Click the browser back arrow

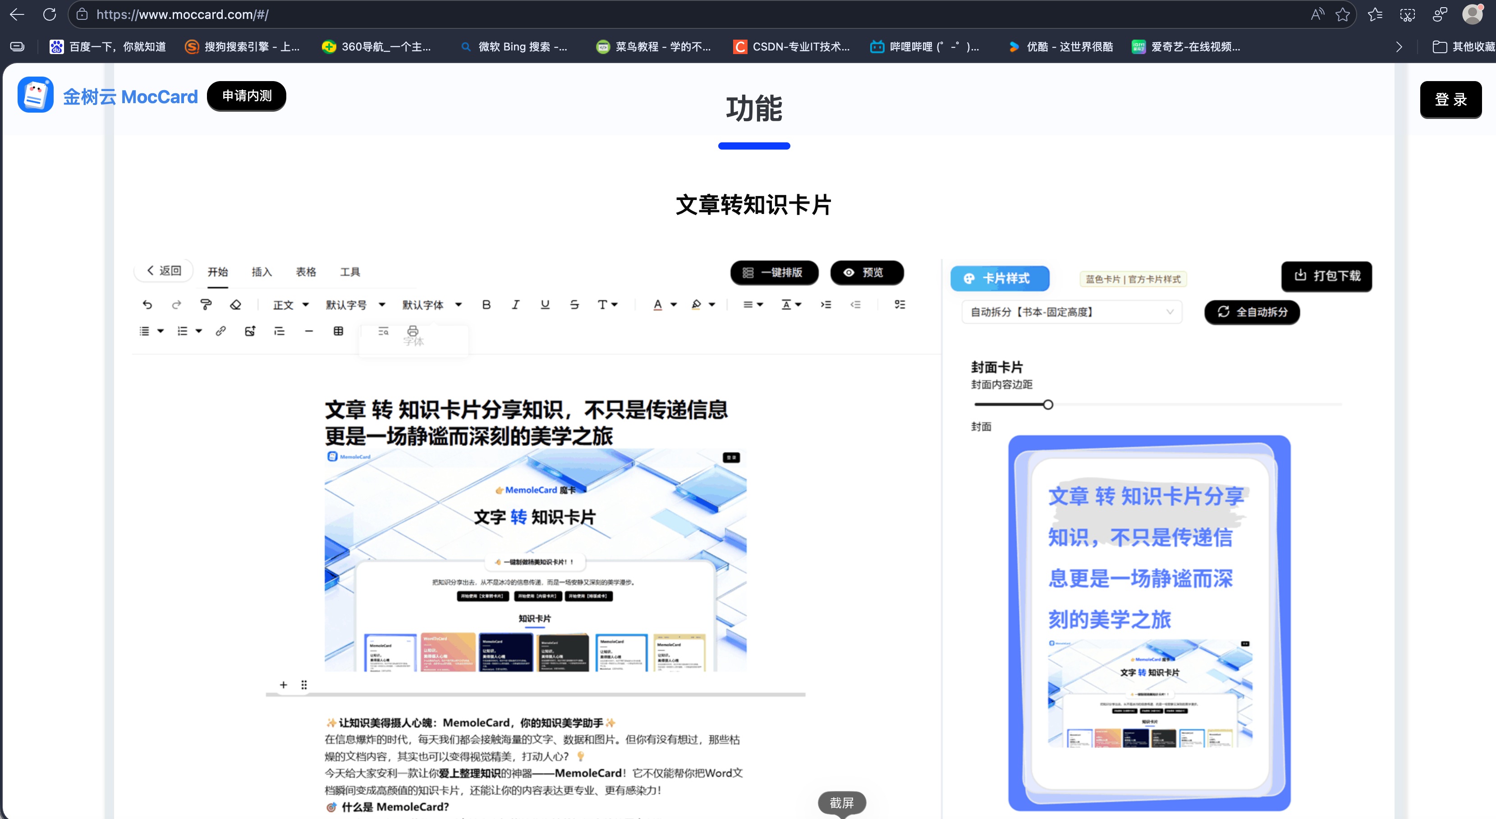click(x=18, y=14)
